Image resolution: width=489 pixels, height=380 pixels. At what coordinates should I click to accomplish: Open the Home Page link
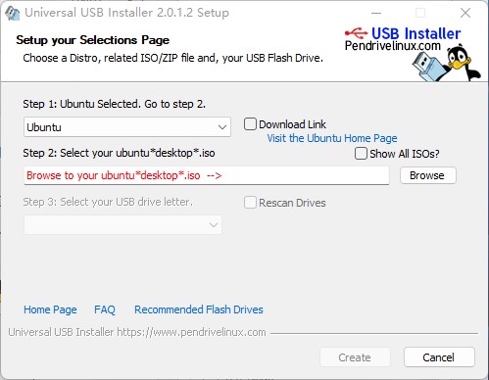click(x=50, y=309)
